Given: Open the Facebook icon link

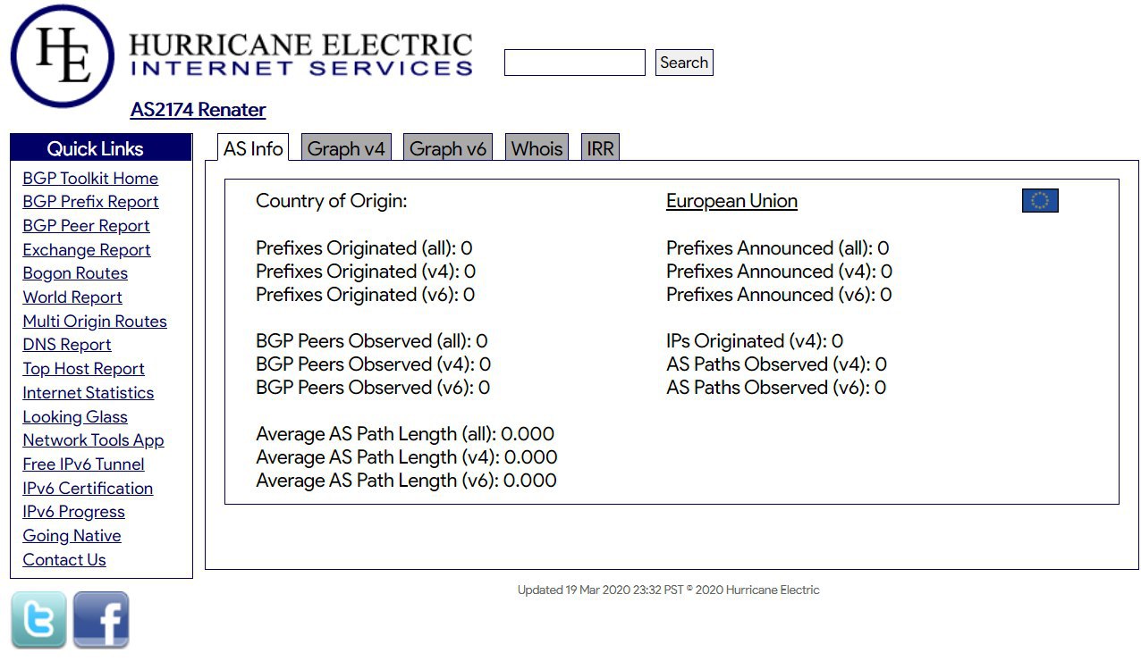Looking at the screenshot, I should click(101, 620).
